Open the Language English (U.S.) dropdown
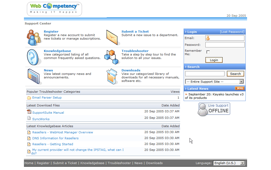Screen dimensions: 271x170 243,163
